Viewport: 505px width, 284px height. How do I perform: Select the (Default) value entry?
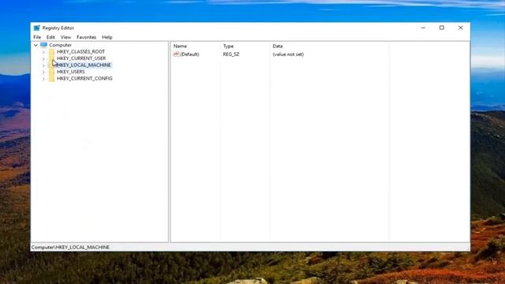pos(189,54)
